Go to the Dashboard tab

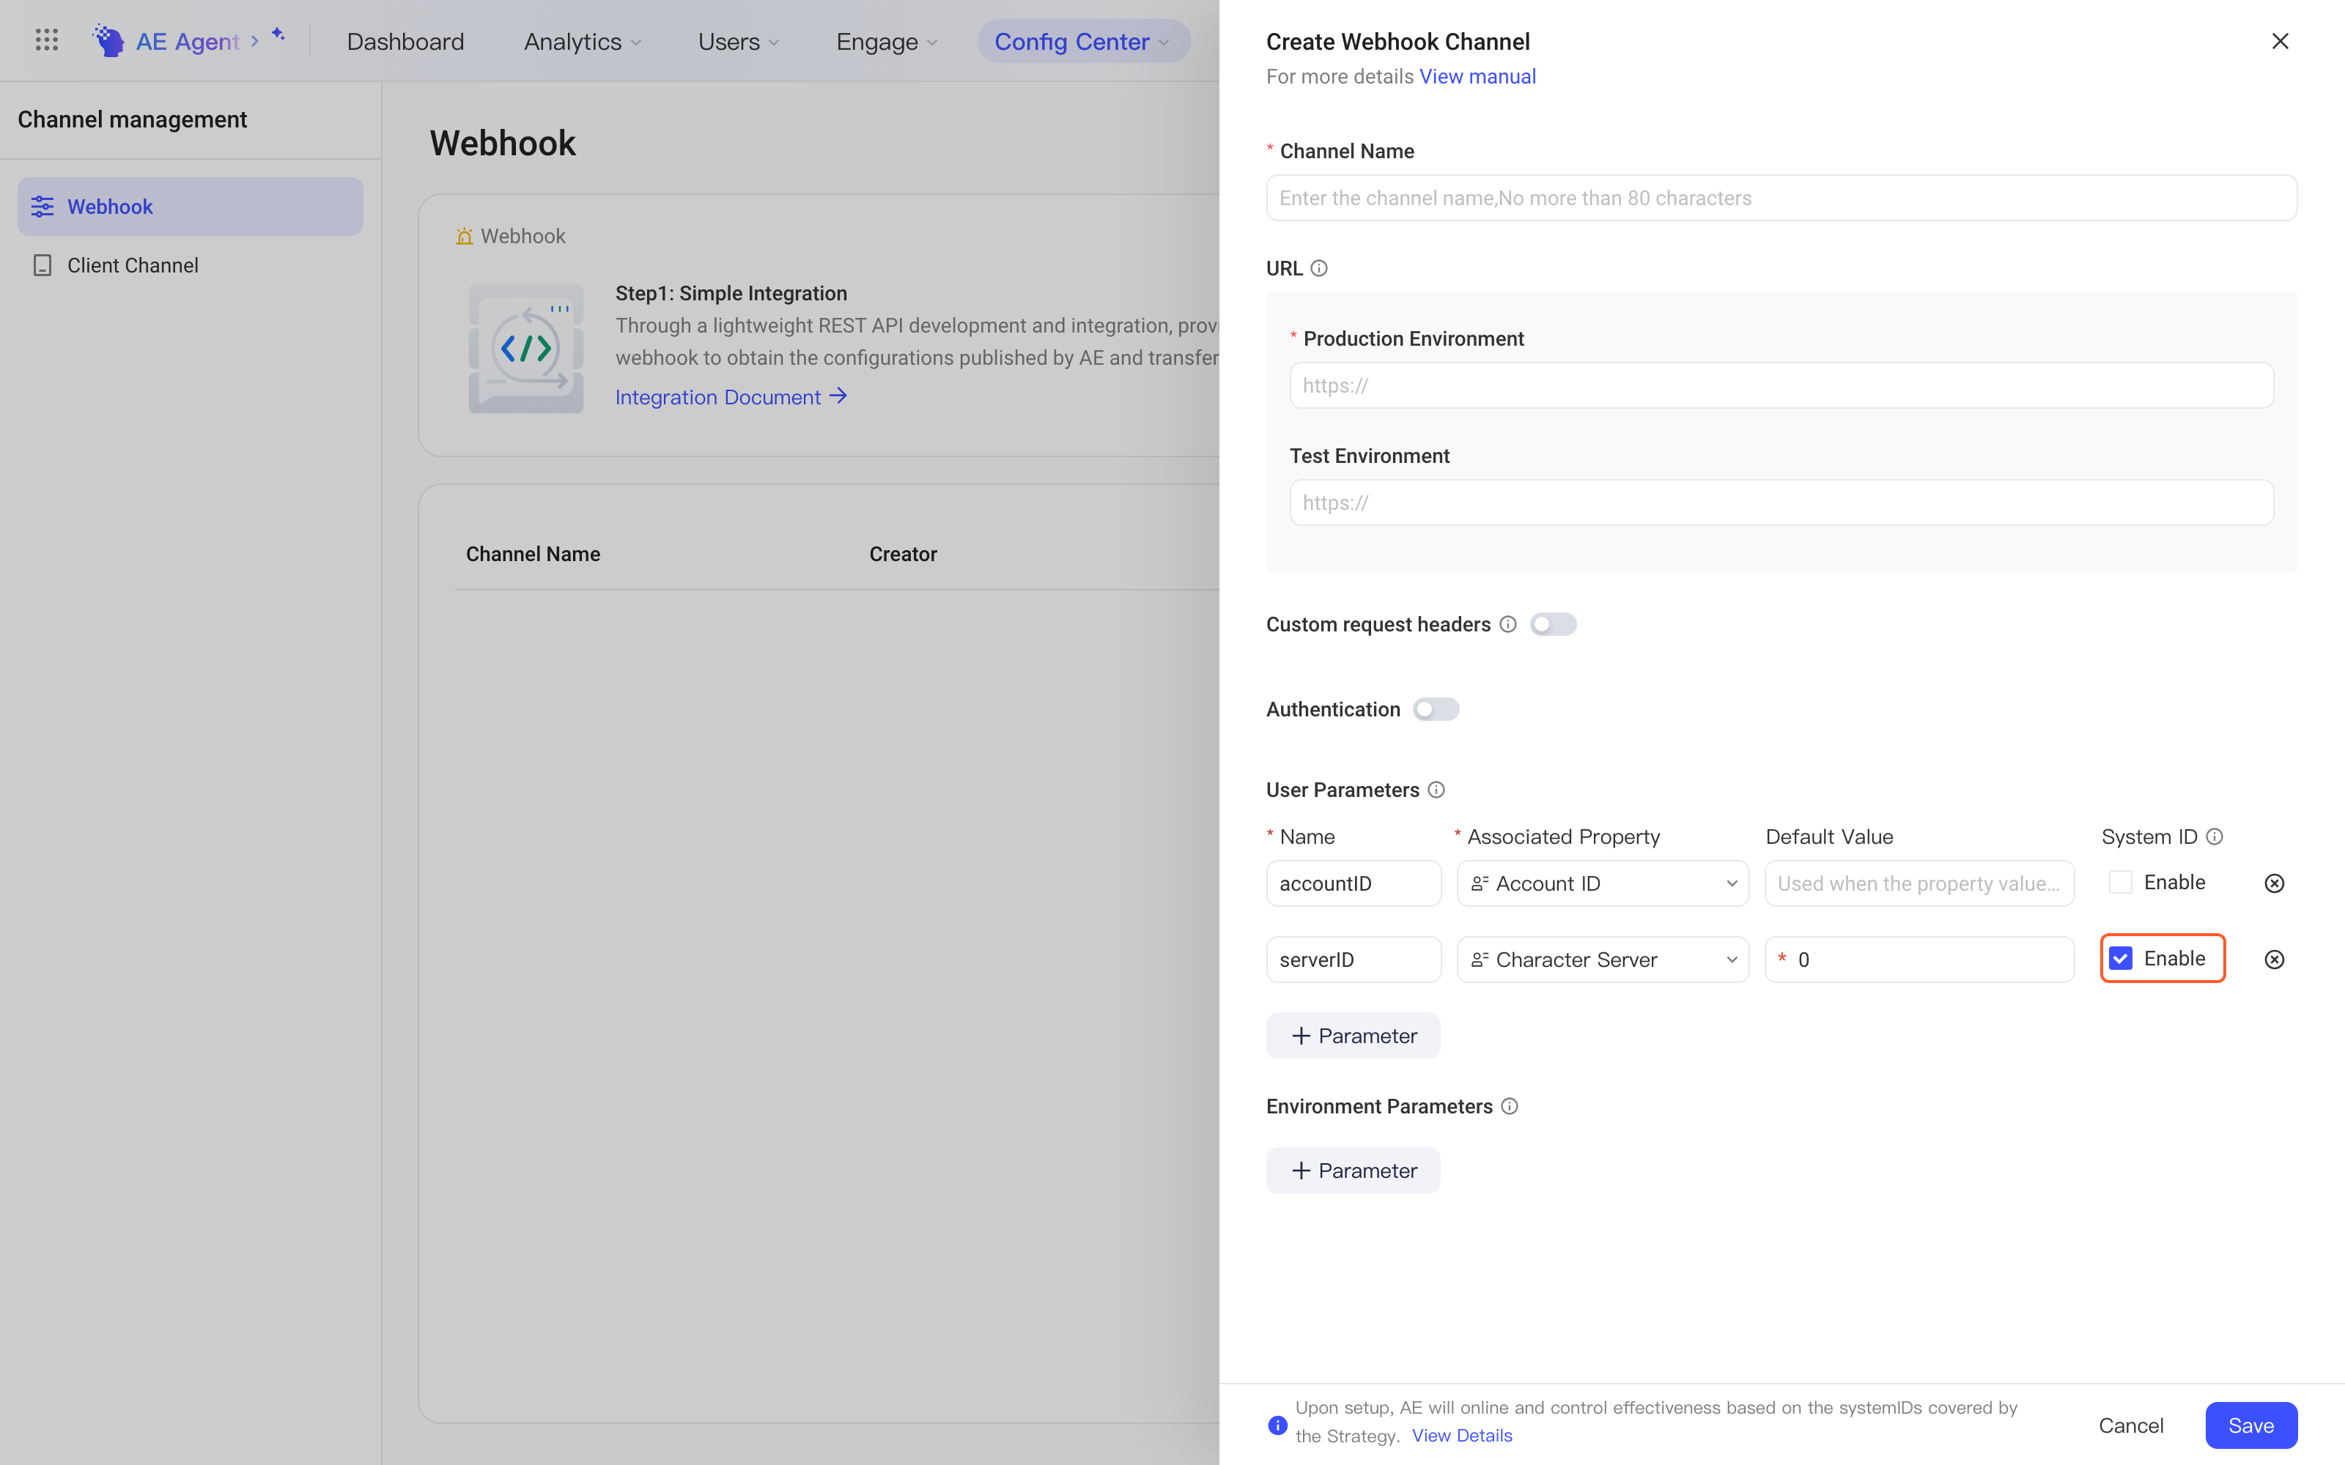405,41
